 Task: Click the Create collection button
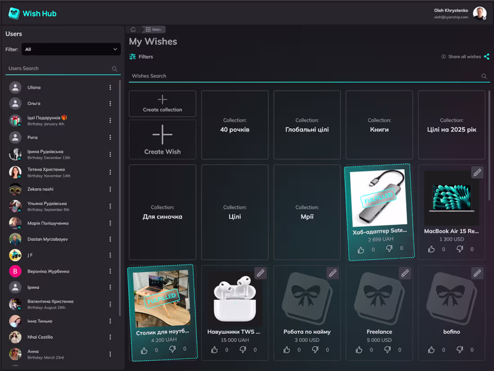[162, 104]
